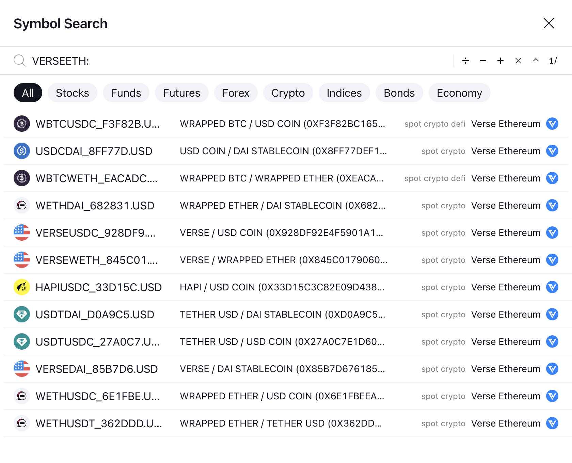
Task: Click the VERSE flag icon next to VERSEUSDC_928DF9
Action: [21, 233]
